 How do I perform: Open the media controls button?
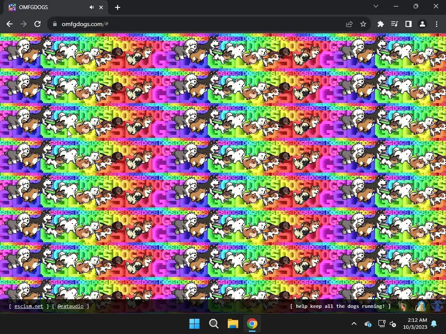click(395, 24)
